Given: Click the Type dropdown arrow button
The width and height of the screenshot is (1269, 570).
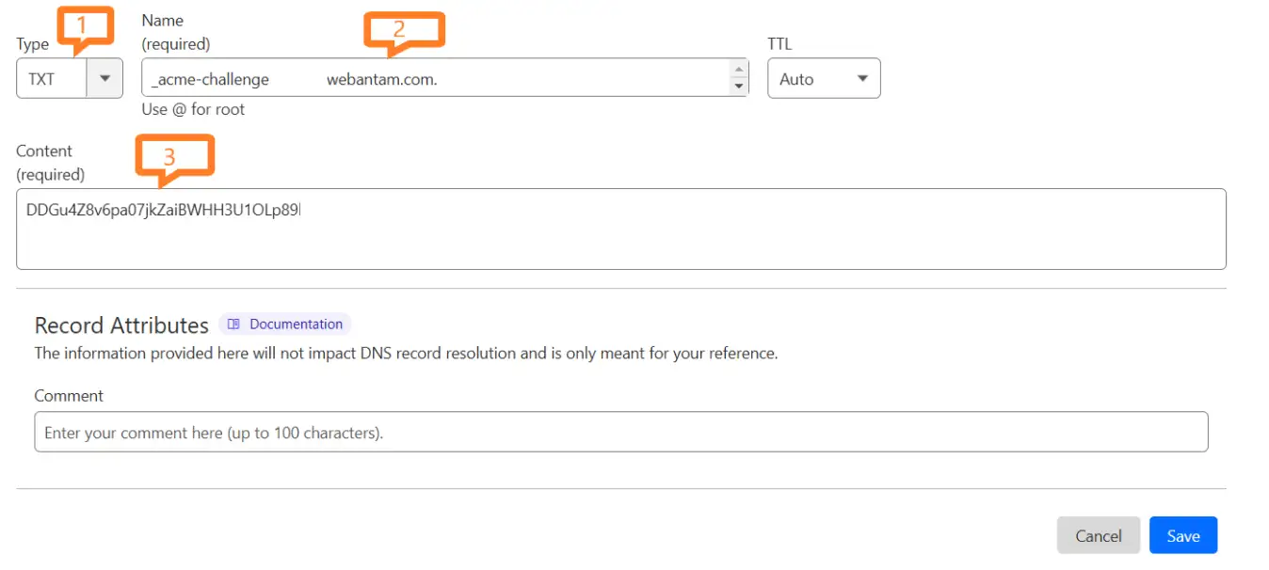Looking at the screenshot, I should [x=104, y=78].
